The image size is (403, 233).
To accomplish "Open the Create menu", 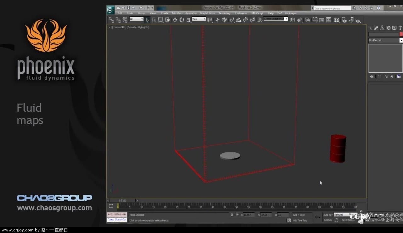I will (x=165, y=13).
